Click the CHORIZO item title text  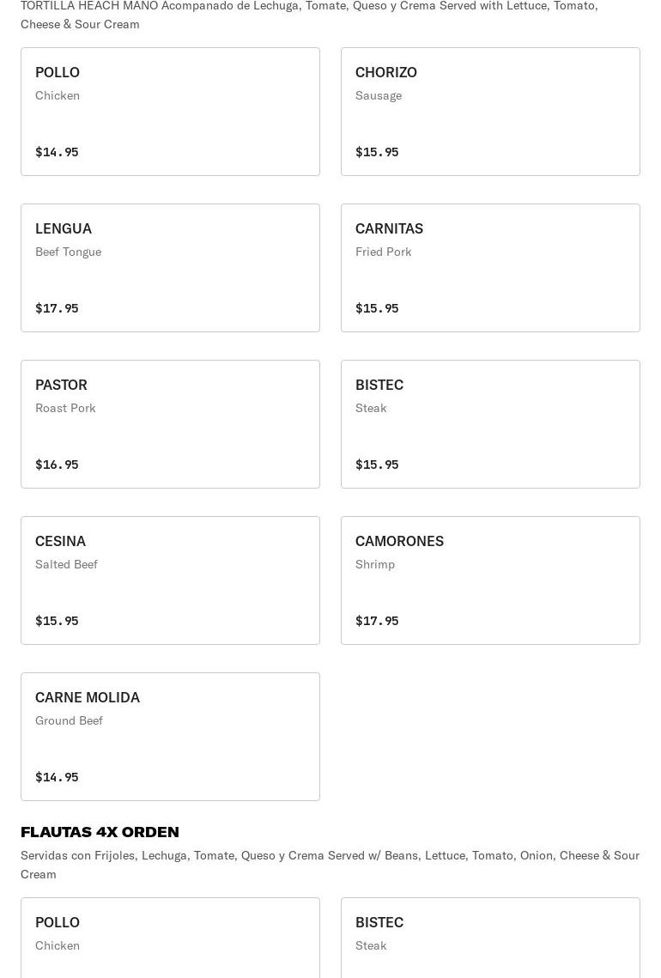point(386,72)
